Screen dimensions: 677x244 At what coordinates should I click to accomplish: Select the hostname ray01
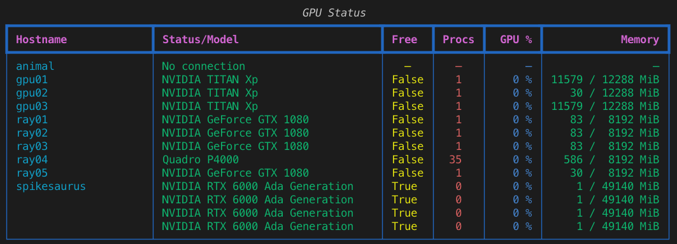pyautogui.click(x=32, y=119)
